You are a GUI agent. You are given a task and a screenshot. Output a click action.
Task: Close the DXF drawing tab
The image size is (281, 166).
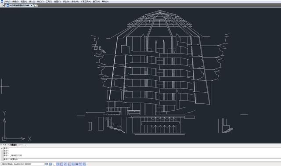coord(31,5)
